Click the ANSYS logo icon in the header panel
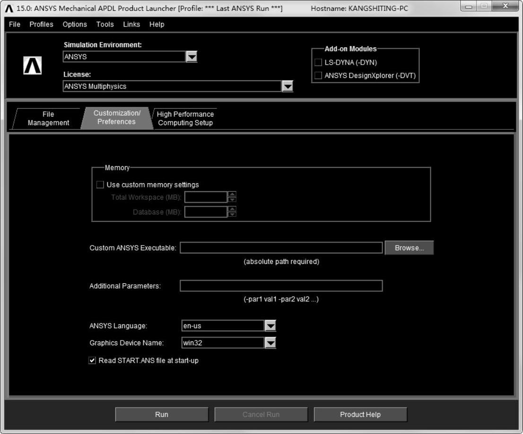 pyautogui.click(x=32, y=65)
